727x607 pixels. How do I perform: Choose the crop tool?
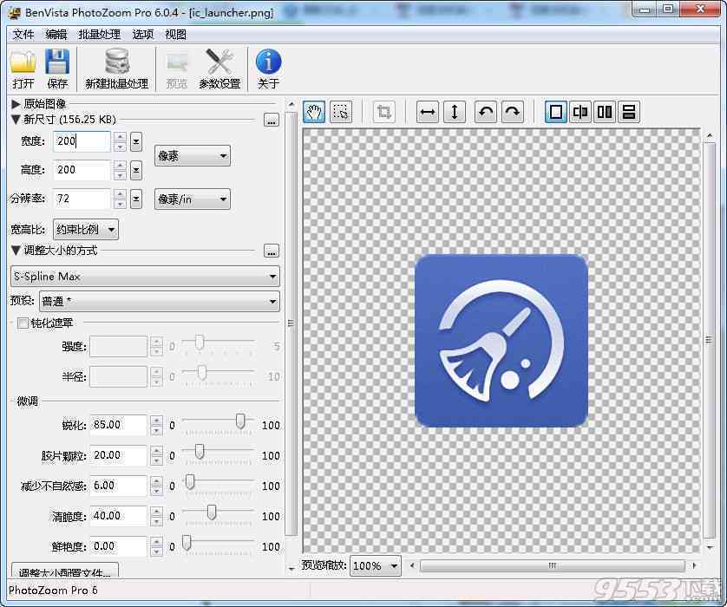(x=384, y=112)
